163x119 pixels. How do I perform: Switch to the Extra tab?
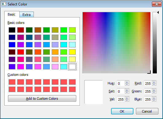click(27, 15)
